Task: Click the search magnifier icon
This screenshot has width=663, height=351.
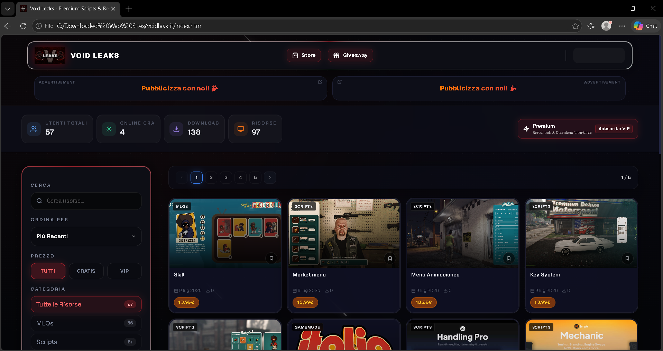Action: 39,201
